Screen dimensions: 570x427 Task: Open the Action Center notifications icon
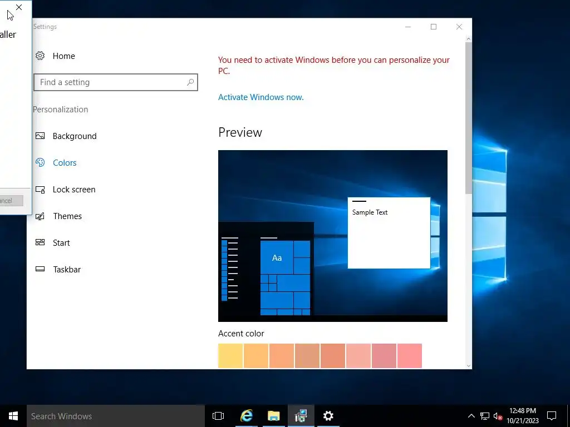pyautogui.click(x=552, y=416)
